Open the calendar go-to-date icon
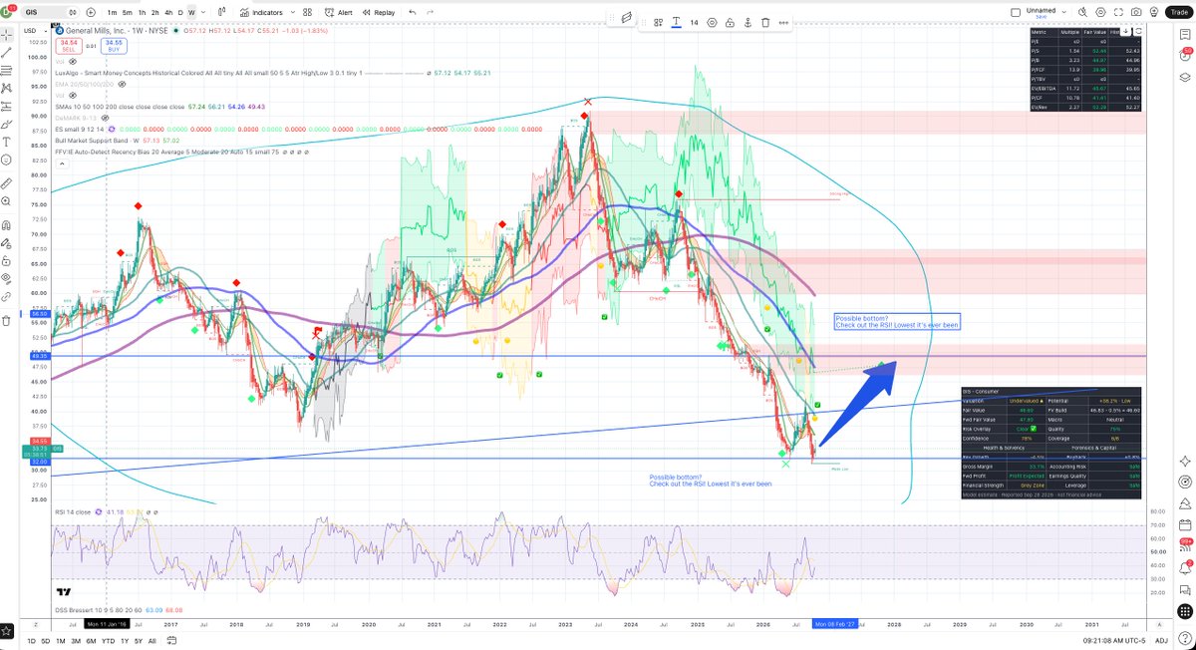1196x650 pixels. (171, 641)
